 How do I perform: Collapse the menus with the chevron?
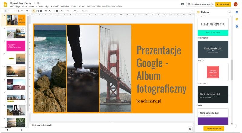point(192,11)
